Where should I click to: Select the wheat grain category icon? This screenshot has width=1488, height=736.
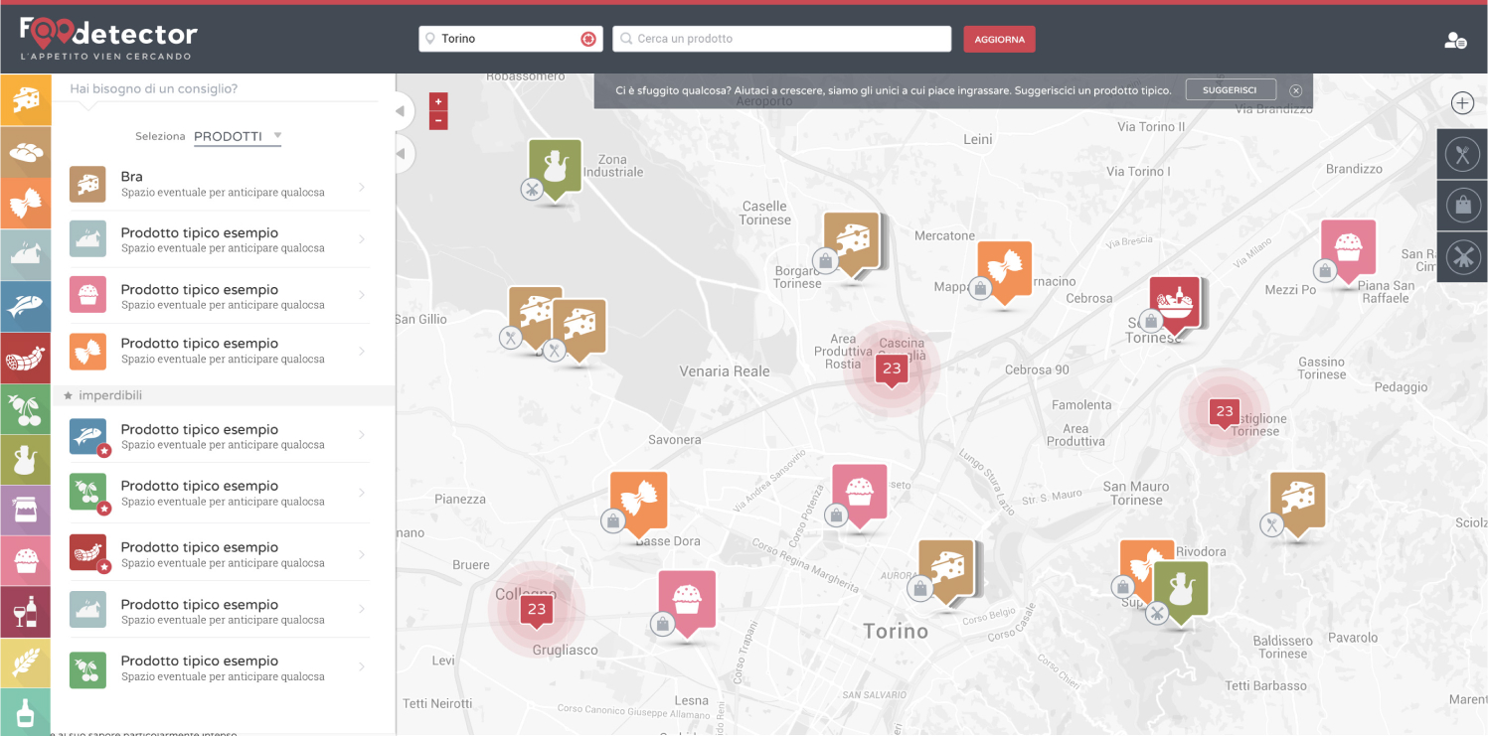pyautogui.click(x=25, y=662)
